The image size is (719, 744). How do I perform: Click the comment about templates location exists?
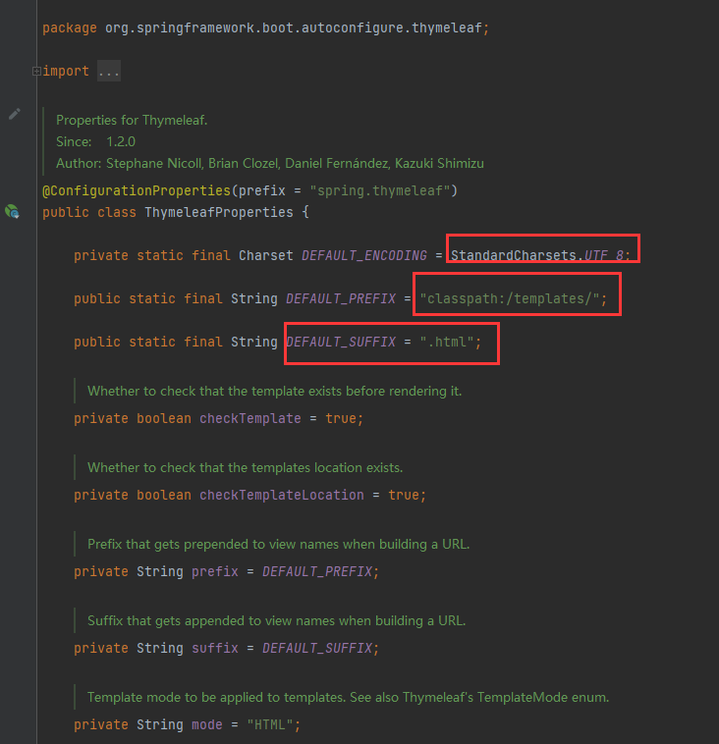click(245, 468)
